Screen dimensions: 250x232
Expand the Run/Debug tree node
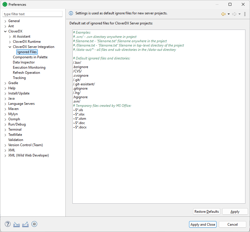click(x=5, y=125)
